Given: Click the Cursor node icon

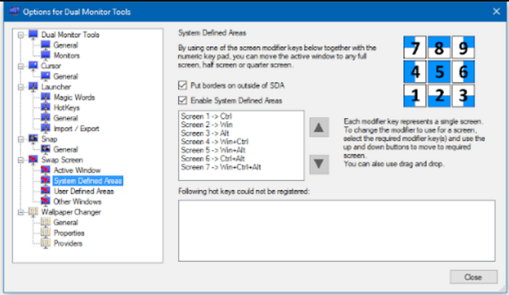Looking at the screenshot, I should coord(33,66).
